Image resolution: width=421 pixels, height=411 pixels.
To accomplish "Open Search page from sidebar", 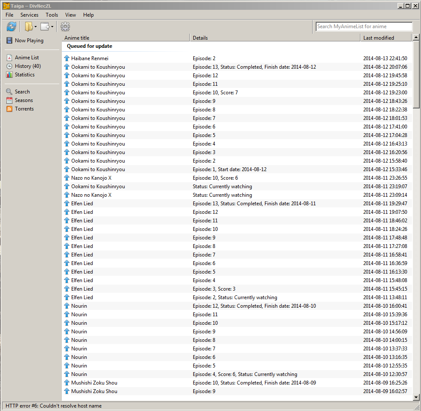I will click(22, 92).
